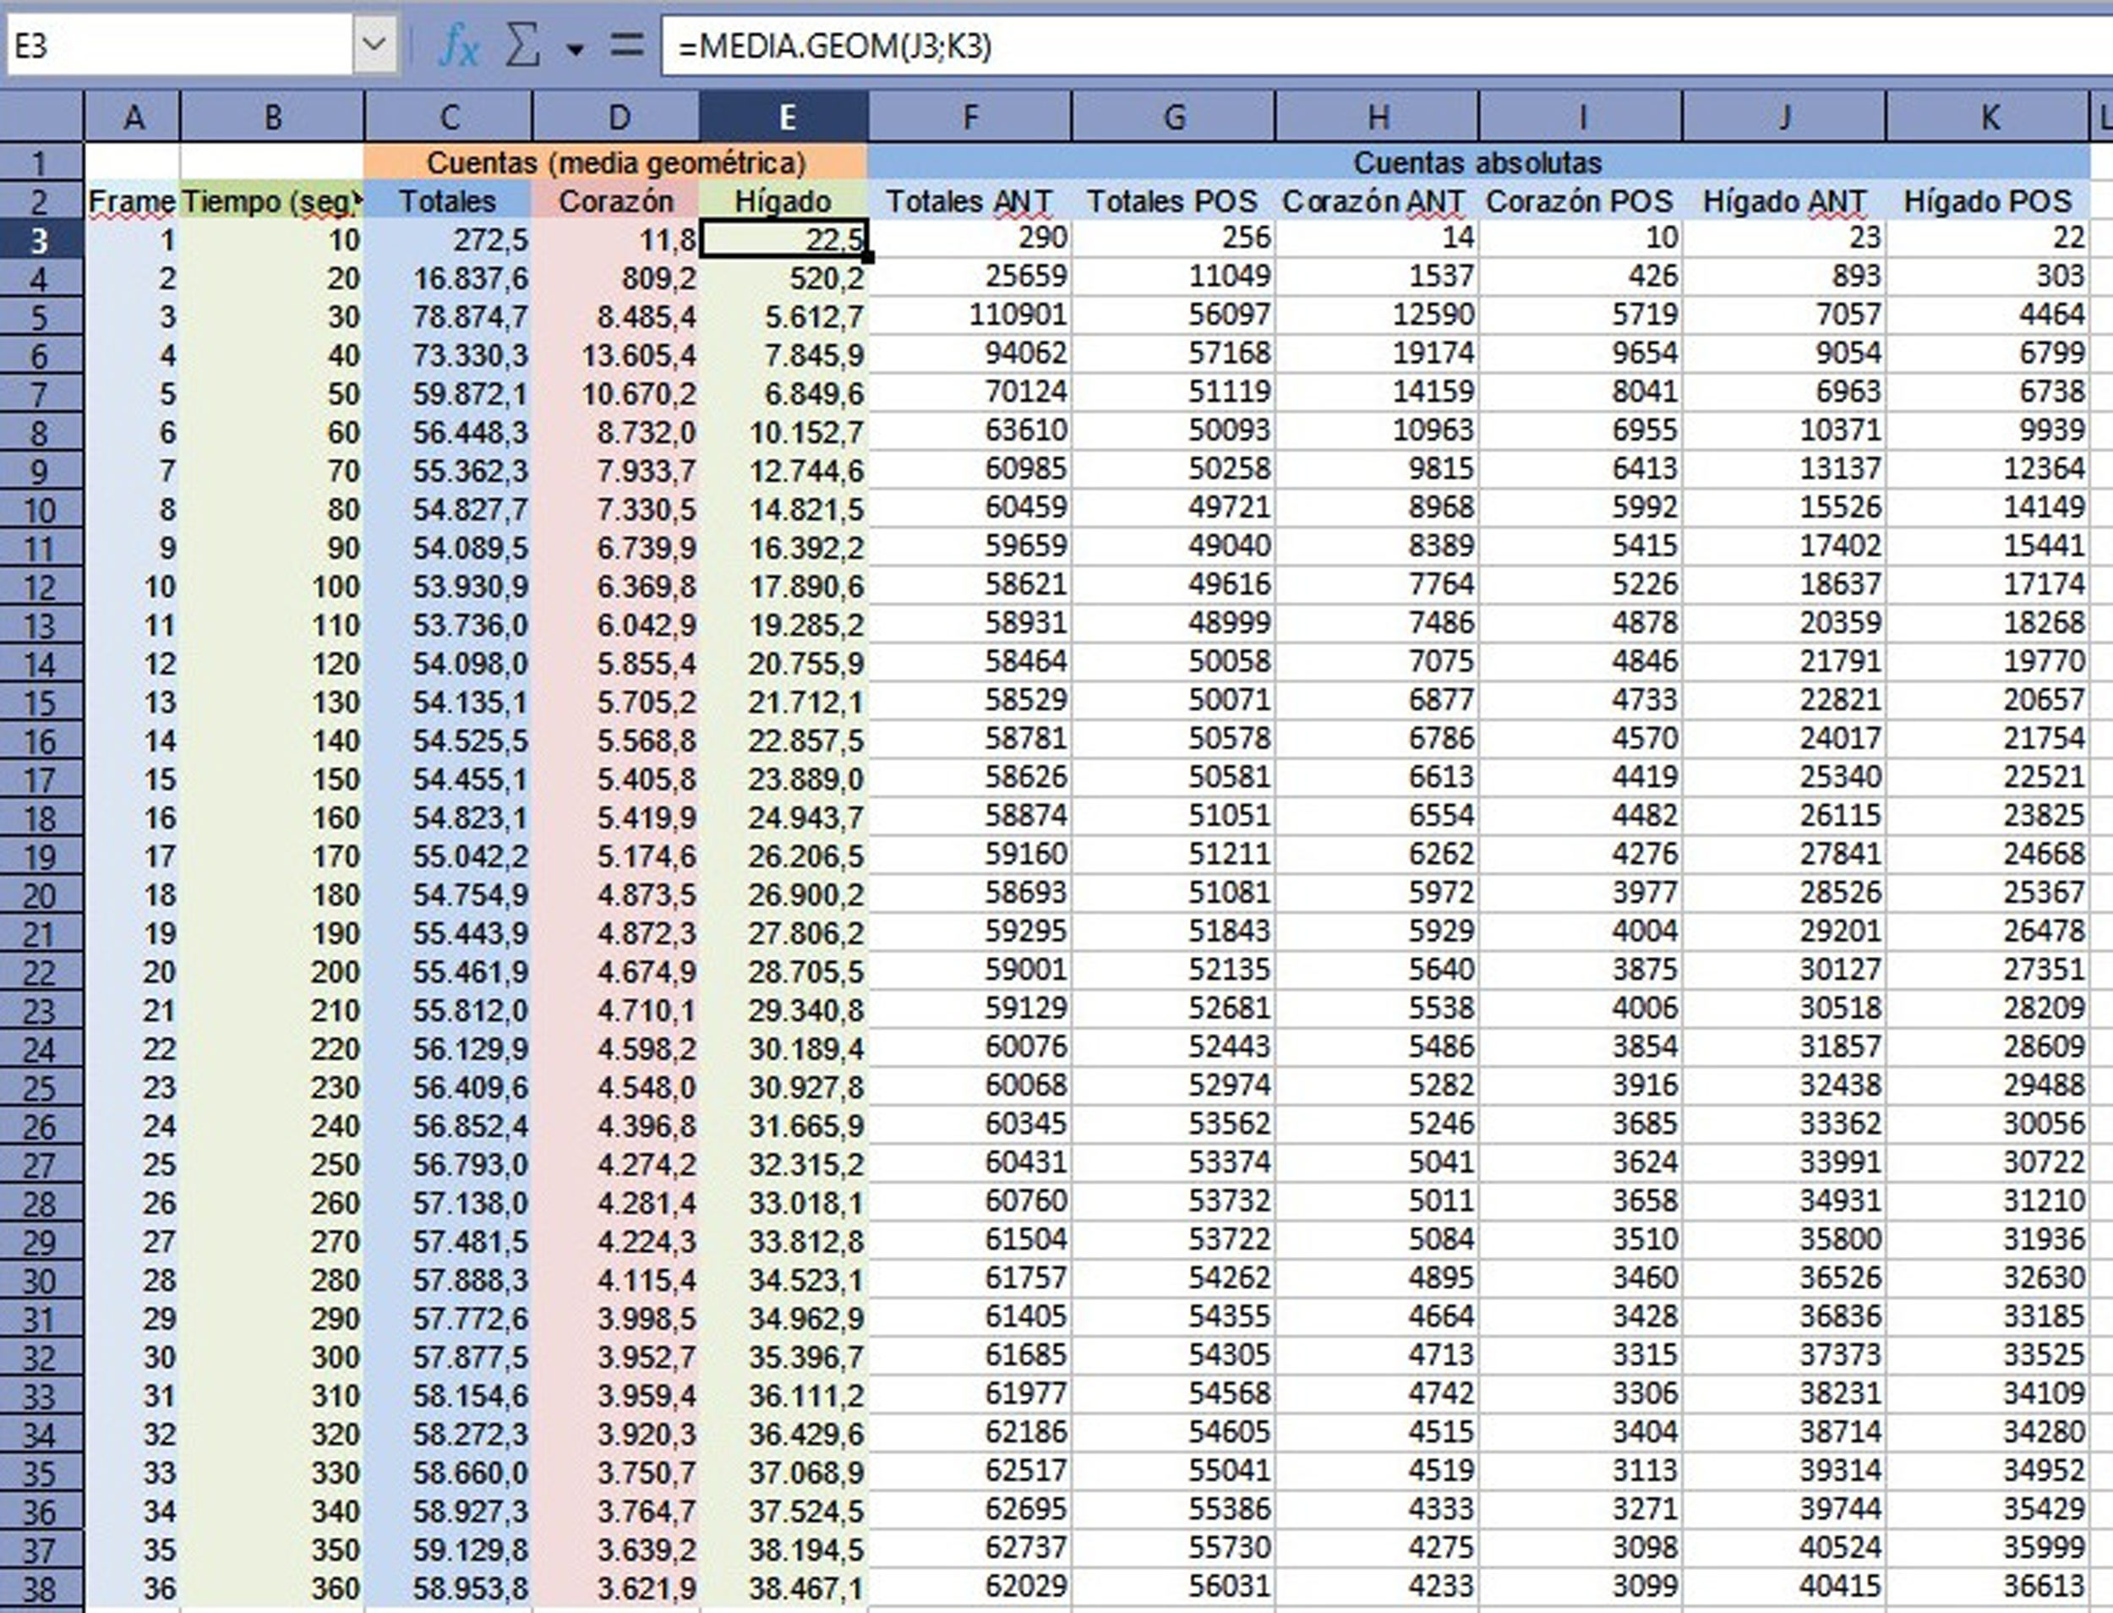Click the equals Formula icon
The height and width of the screenshot is (1613, 2113).
(627, 44)
